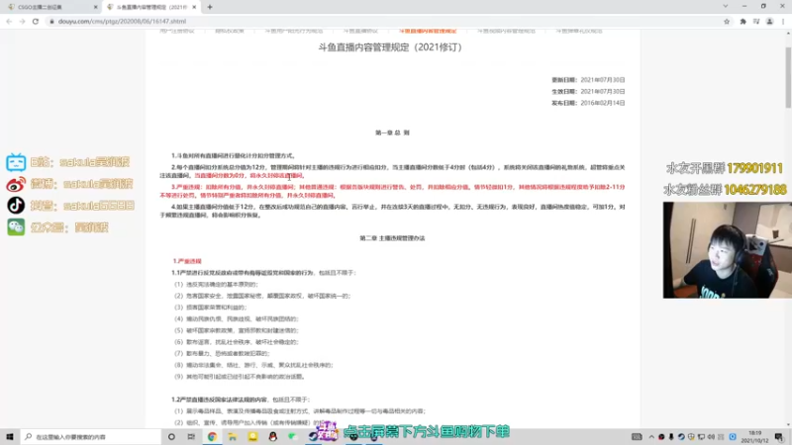The width and height of the screenshot is (792, 445).
Task: Open Task View icon on taskbar
Action: [x=191, y=437]
